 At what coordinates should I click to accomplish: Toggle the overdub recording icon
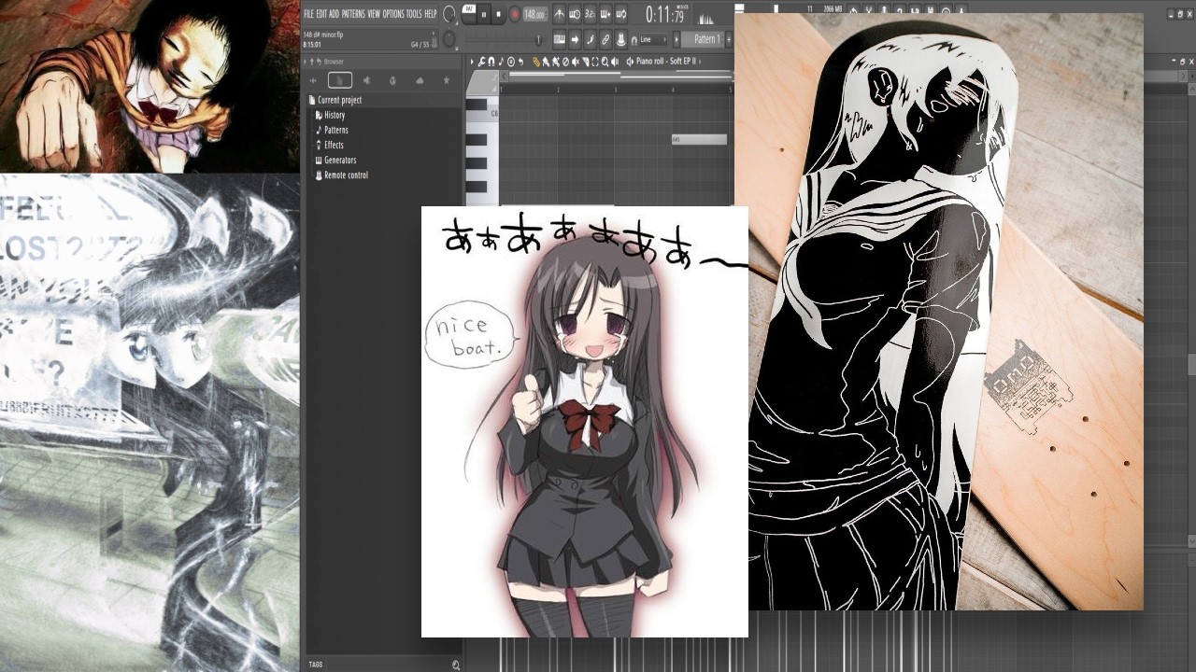(x=605, y=14)
